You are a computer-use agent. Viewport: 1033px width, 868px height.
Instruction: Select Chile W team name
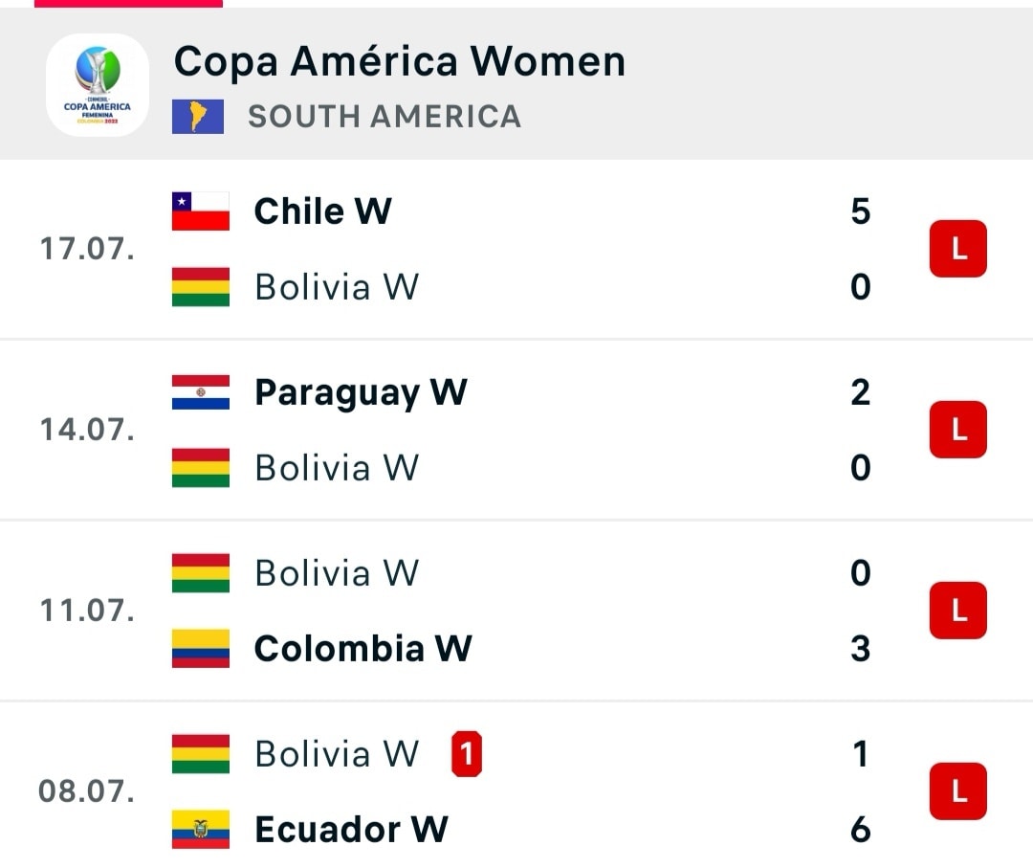coord(322,211)
